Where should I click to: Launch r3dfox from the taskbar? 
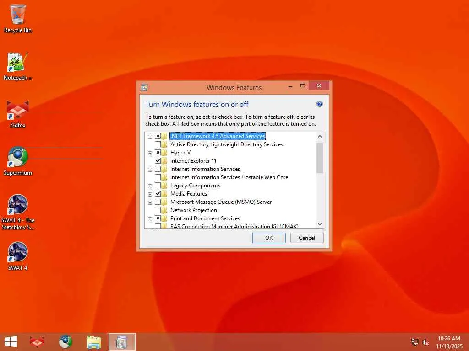tap(37, 342)
